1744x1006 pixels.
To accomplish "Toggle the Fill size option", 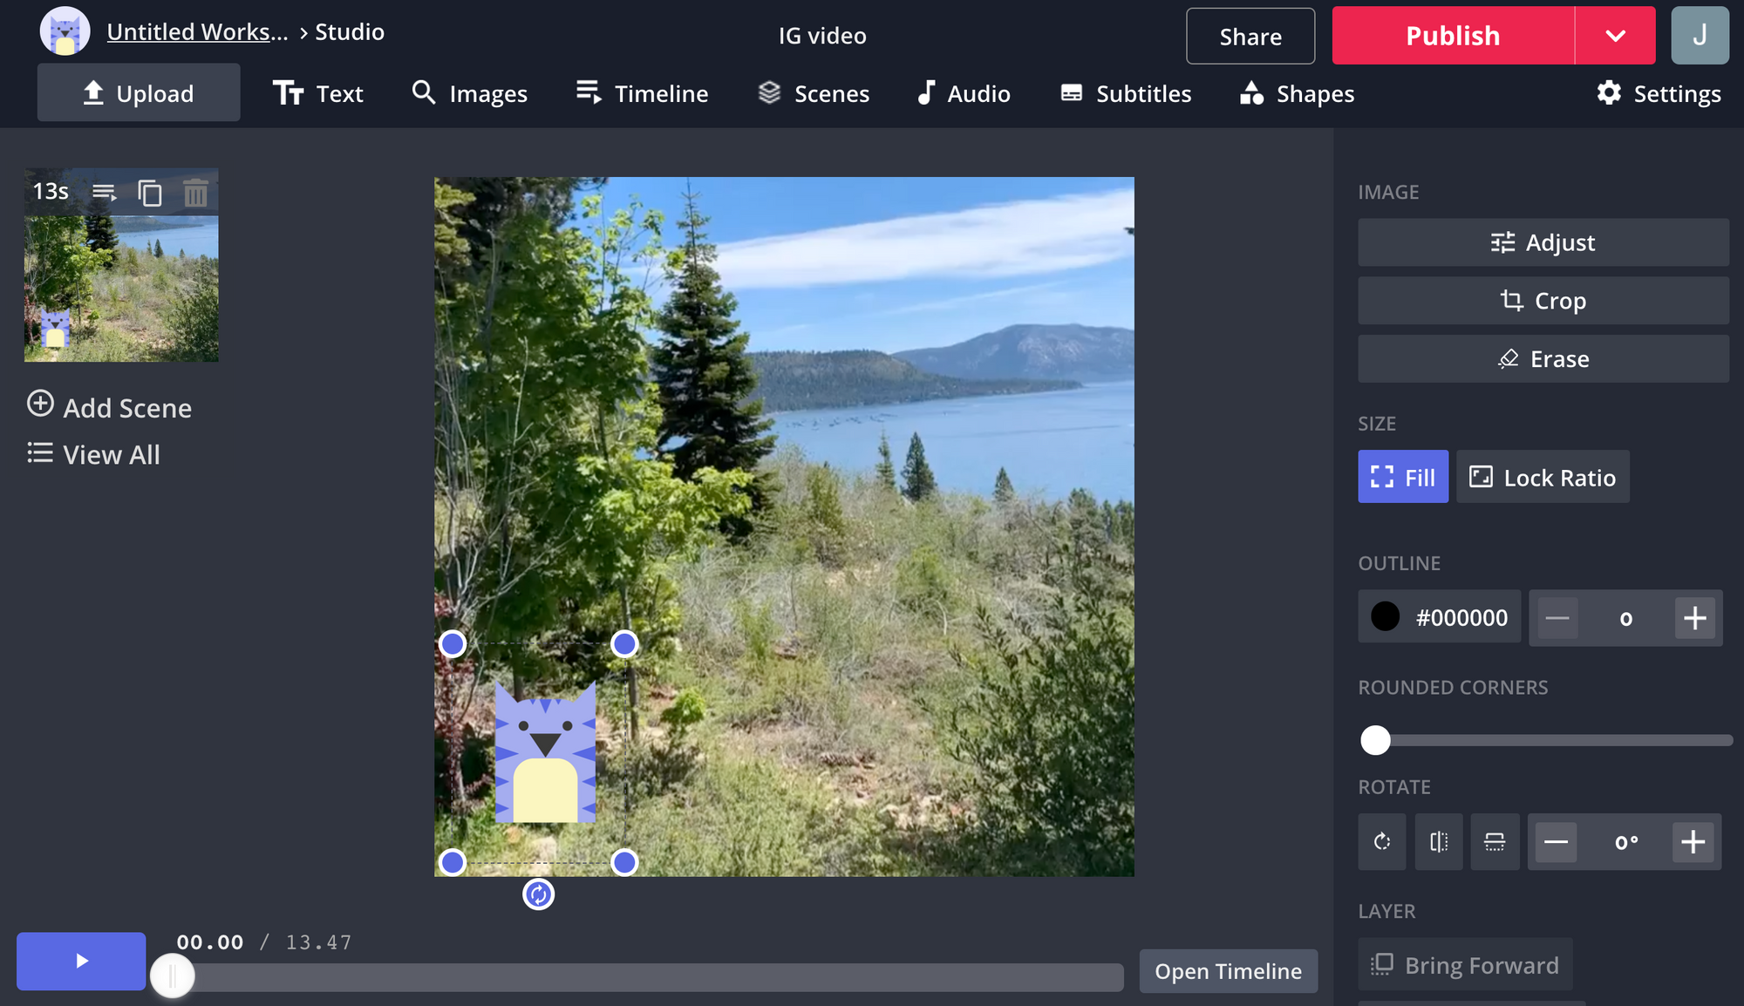I will coord(1402,477).
